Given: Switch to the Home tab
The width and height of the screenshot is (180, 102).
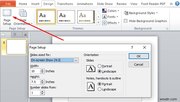Looking at the screenshot, I should click(23, 4).
